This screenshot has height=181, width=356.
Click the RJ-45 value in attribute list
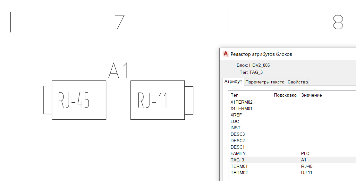(x=307, y=166)
